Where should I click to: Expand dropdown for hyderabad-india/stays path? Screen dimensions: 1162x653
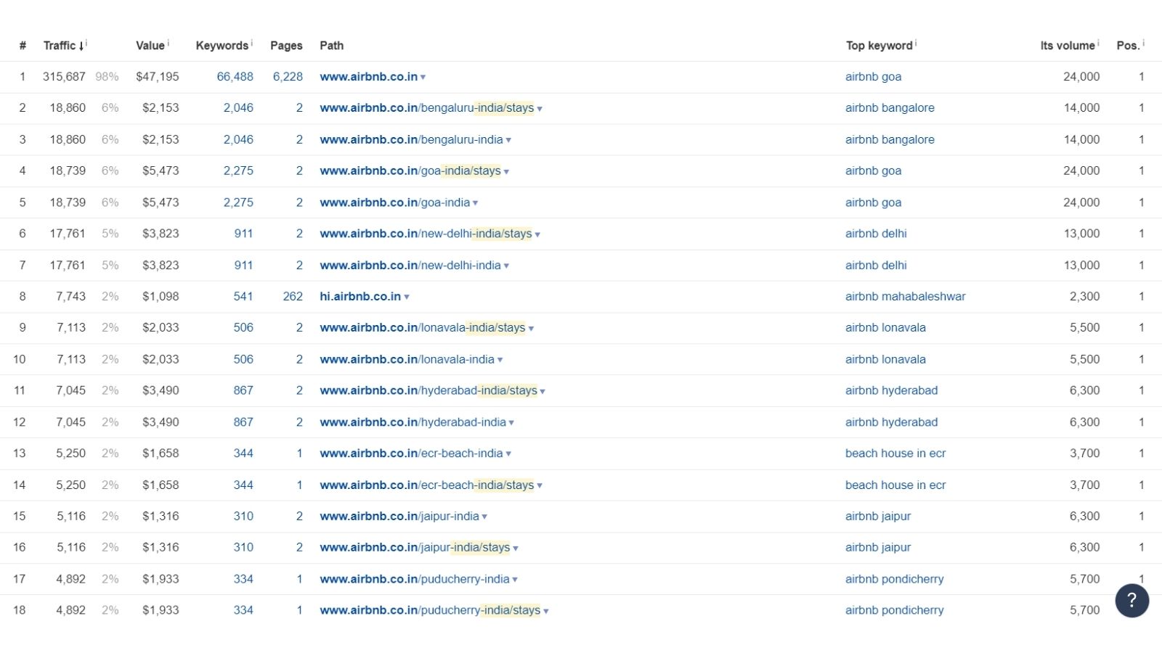click(x=543, y=392)
